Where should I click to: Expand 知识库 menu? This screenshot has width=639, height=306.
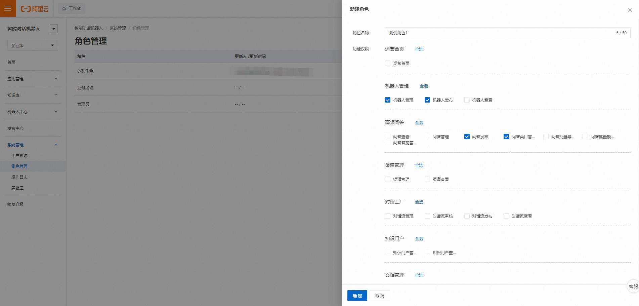[33, 95]
